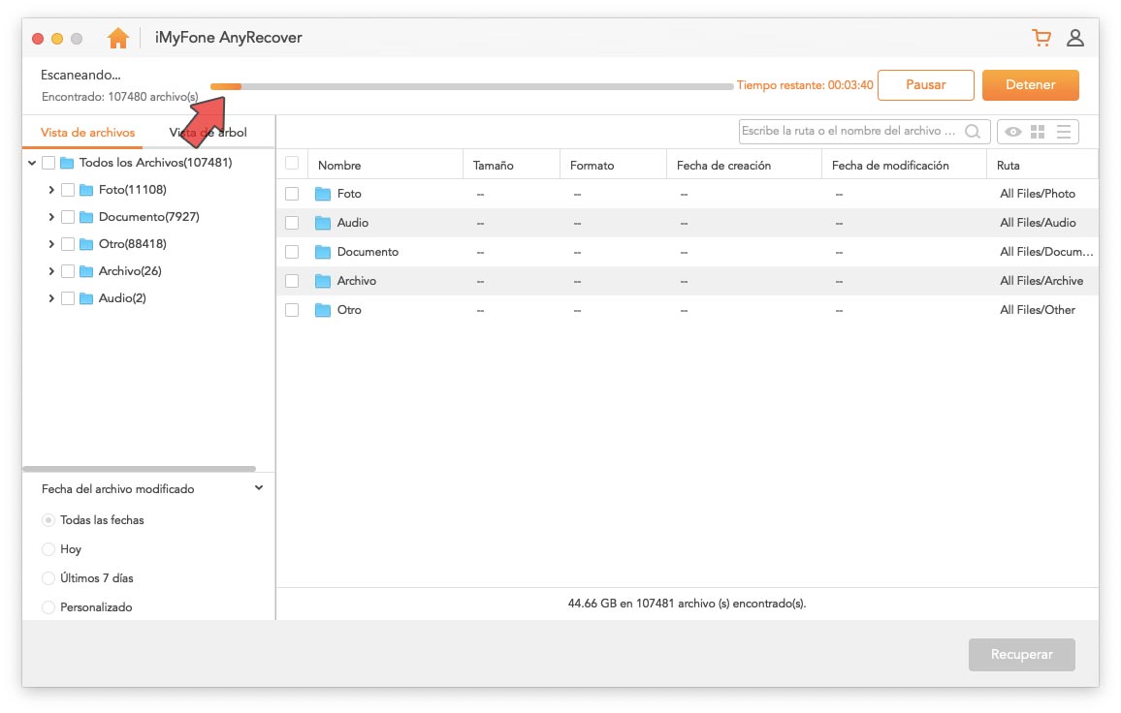Click the scan progress bar
The image size is (1121, 713).
471,86
